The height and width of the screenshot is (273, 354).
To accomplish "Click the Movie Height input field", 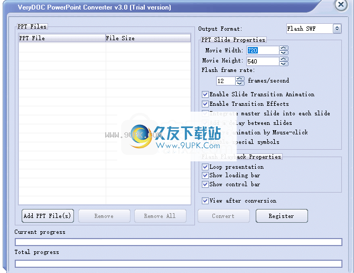I will click(x=263, y=61).
